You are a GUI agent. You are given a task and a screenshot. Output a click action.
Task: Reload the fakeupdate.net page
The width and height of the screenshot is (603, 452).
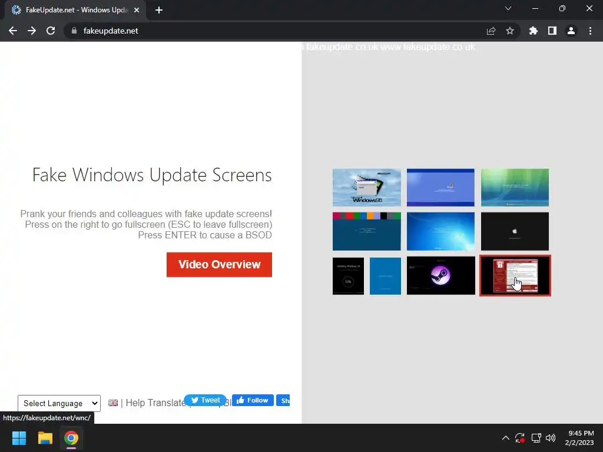[51, 31]
